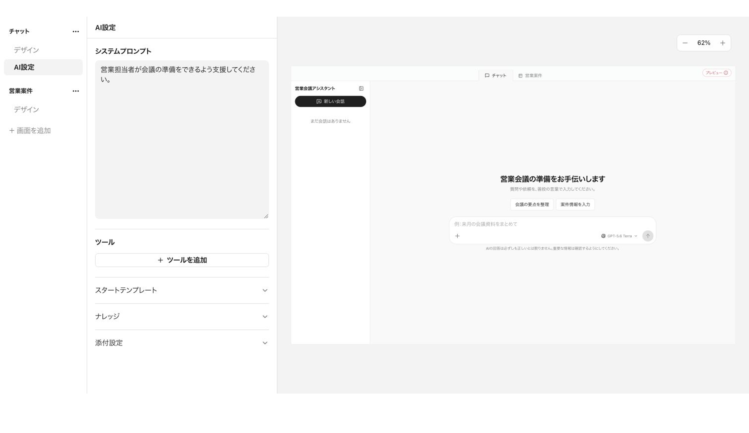Expand the 添付設定 section

182,343
